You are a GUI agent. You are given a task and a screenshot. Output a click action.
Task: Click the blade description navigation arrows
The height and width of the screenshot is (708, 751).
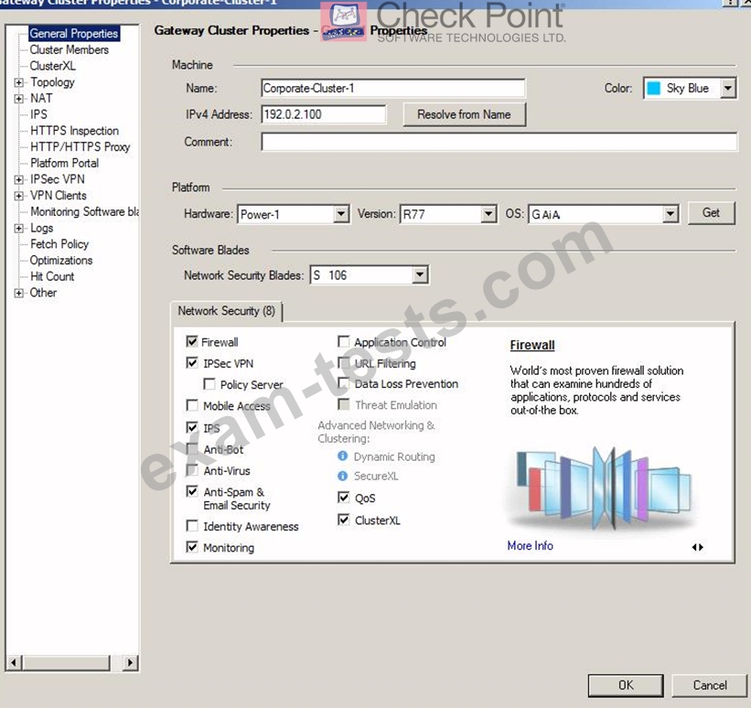[698, 547]
